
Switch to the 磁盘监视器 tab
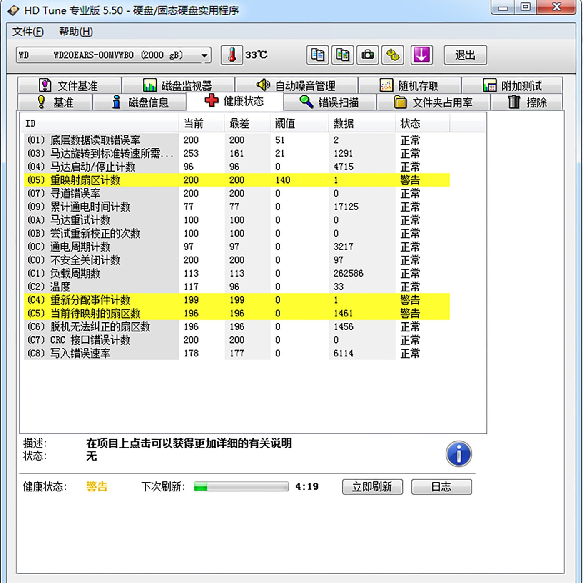tap(178, 85)
